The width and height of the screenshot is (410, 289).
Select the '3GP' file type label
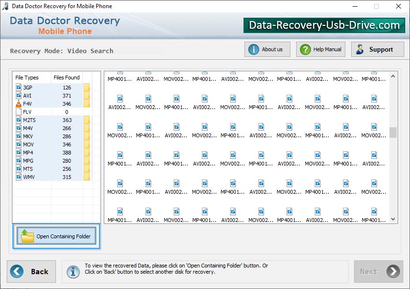point(28,88)
